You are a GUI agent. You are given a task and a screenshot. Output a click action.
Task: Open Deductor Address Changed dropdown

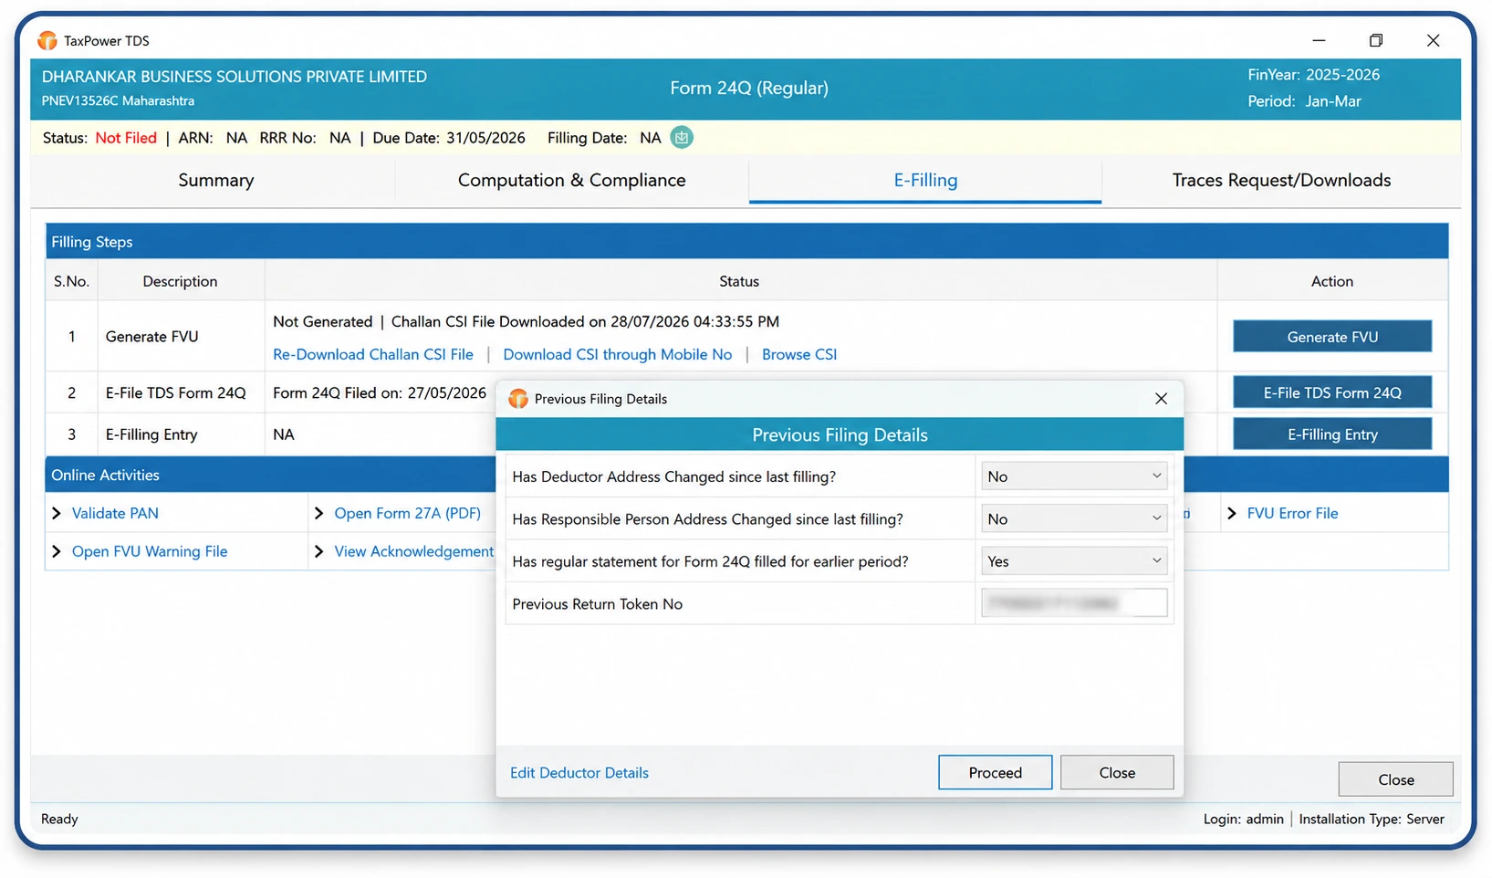click(1074, 476)
